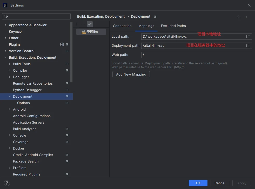The height and width of the screenshot is (189, 255).
Task: Open Plugins settings page
Action: pos(15,44)
